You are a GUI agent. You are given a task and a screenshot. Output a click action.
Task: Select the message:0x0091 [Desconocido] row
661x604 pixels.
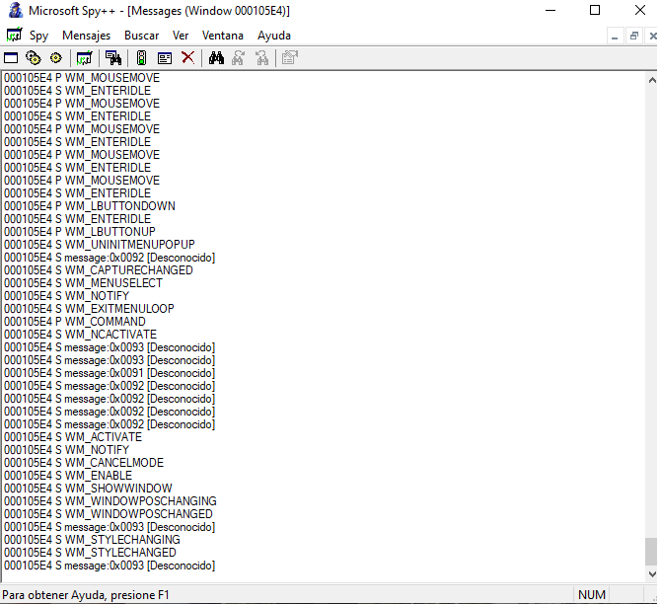[110, 373]
